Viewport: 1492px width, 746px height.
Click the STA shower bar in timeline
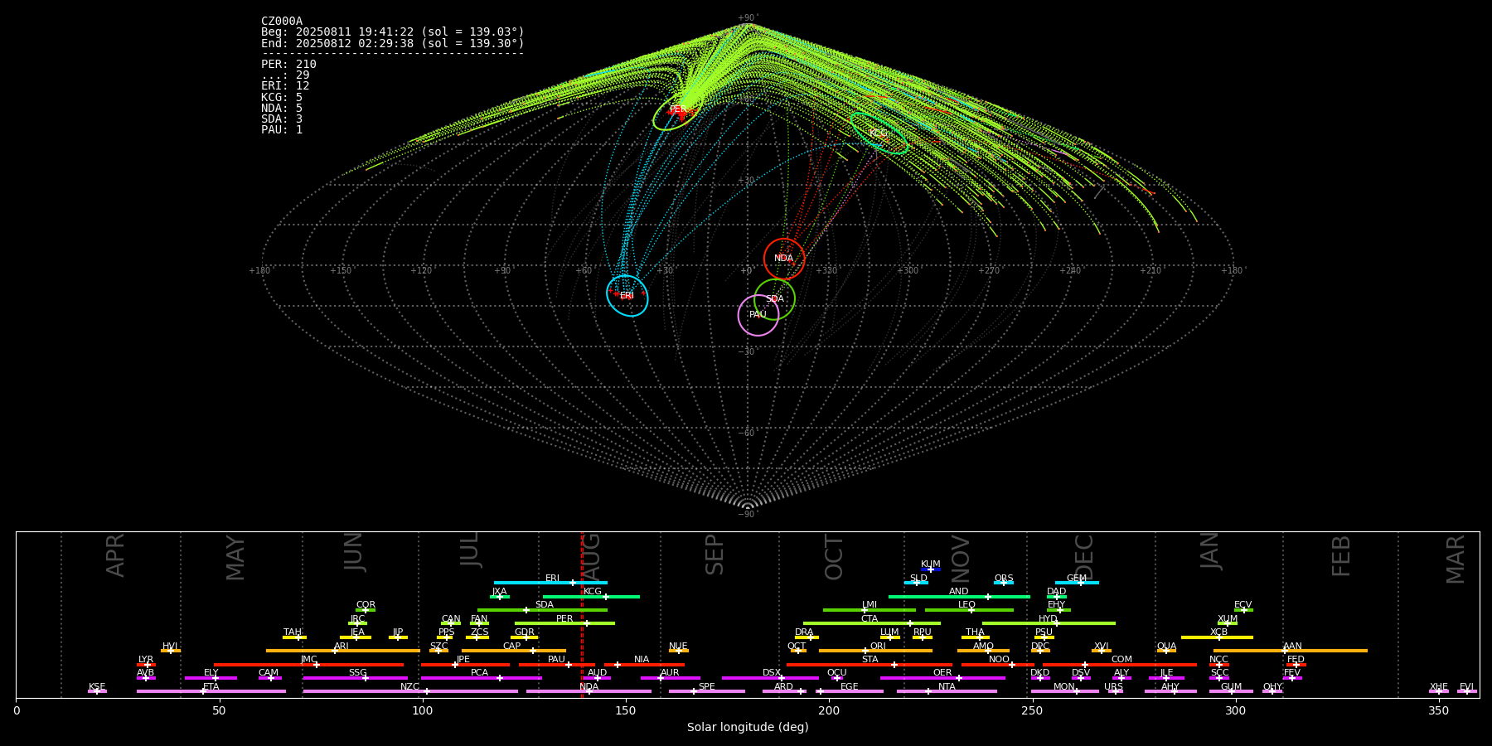(x=870, y=664)
